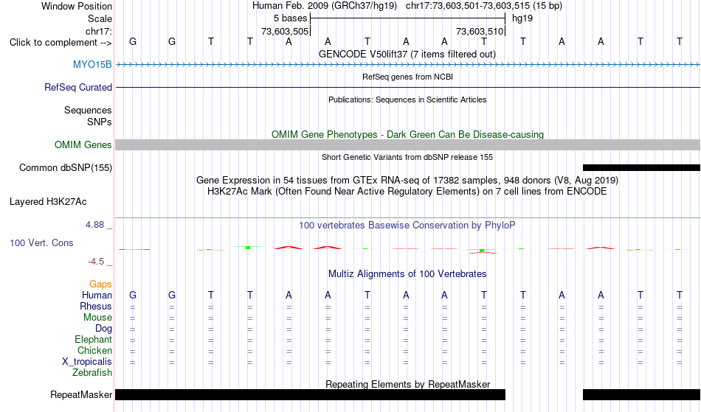Click the OMIM Gene Phenotypes green title
The width and height of the screenshot is (701, 412).
pos(407,134)
